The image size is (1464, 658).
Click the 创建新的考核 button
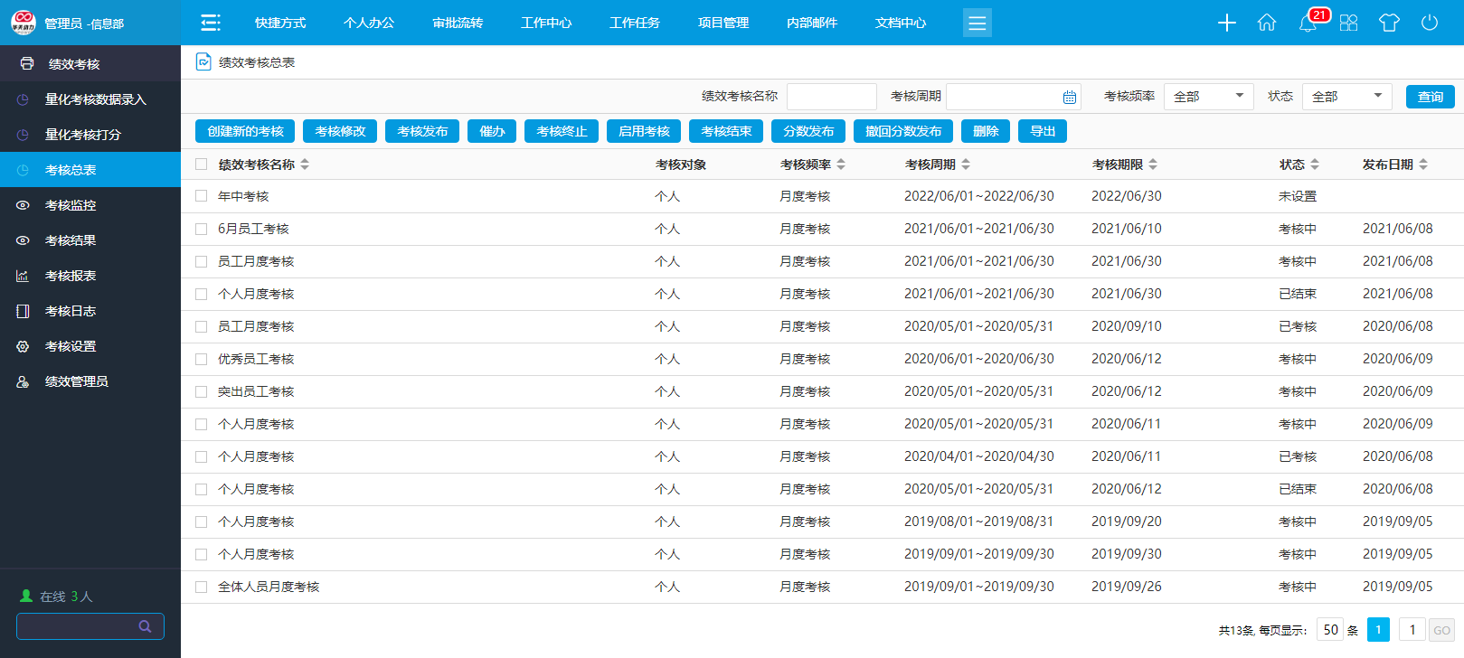[245, 131]
